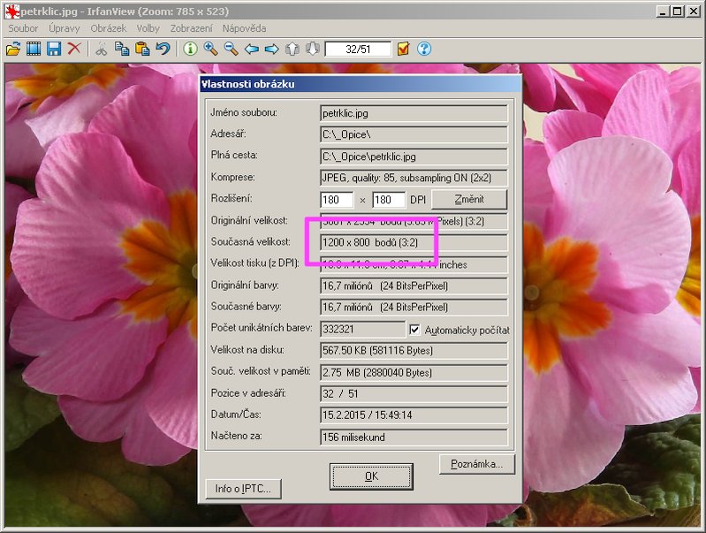Zoom out with the minus magnifier
Image resolution: width=706 pixels, height=533 pixels.
(x=231, y=49)
